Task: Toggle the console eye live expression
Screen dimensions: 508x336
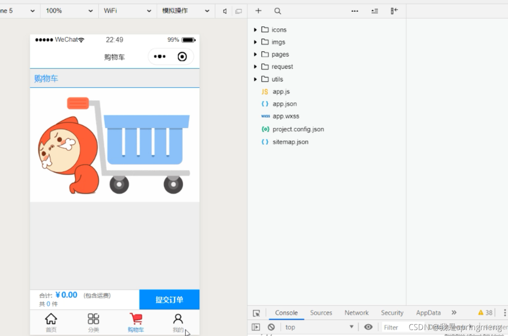Action: 368,327
